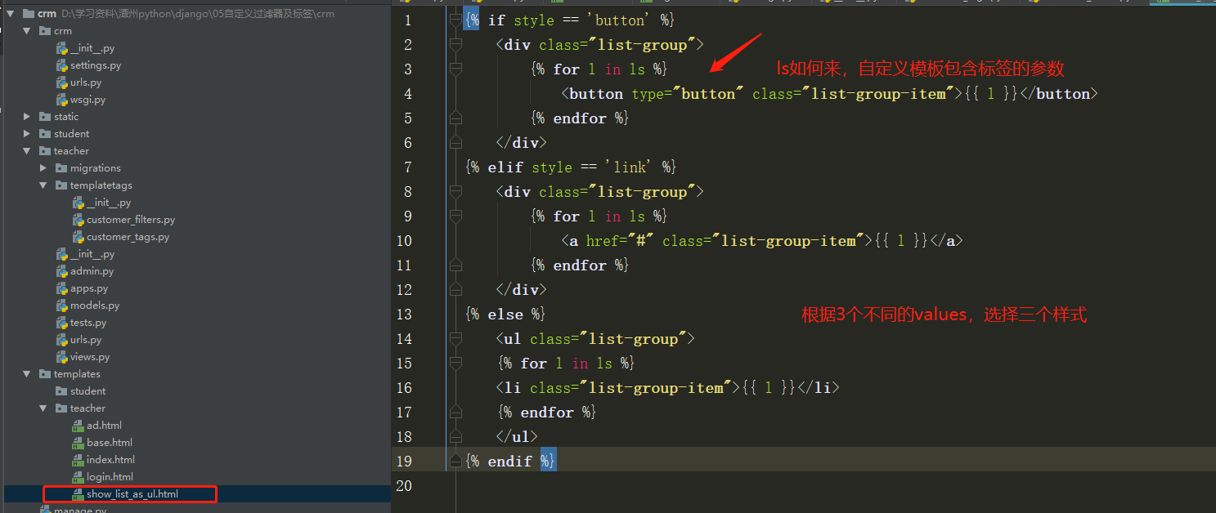This screenshot has width=1216, height=513.
Task: Click the HTML icon of base.html
Action: (x=79, y=443)
